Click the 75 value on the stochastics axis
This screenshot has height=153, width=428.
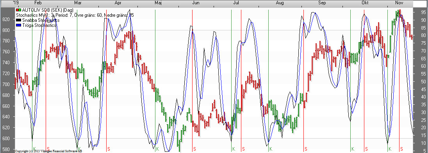pyautogui.click(x=423, y=43)
